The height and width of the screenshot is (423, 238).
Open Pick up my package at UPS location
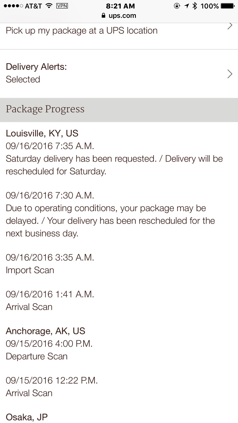(x=82, y=31)
